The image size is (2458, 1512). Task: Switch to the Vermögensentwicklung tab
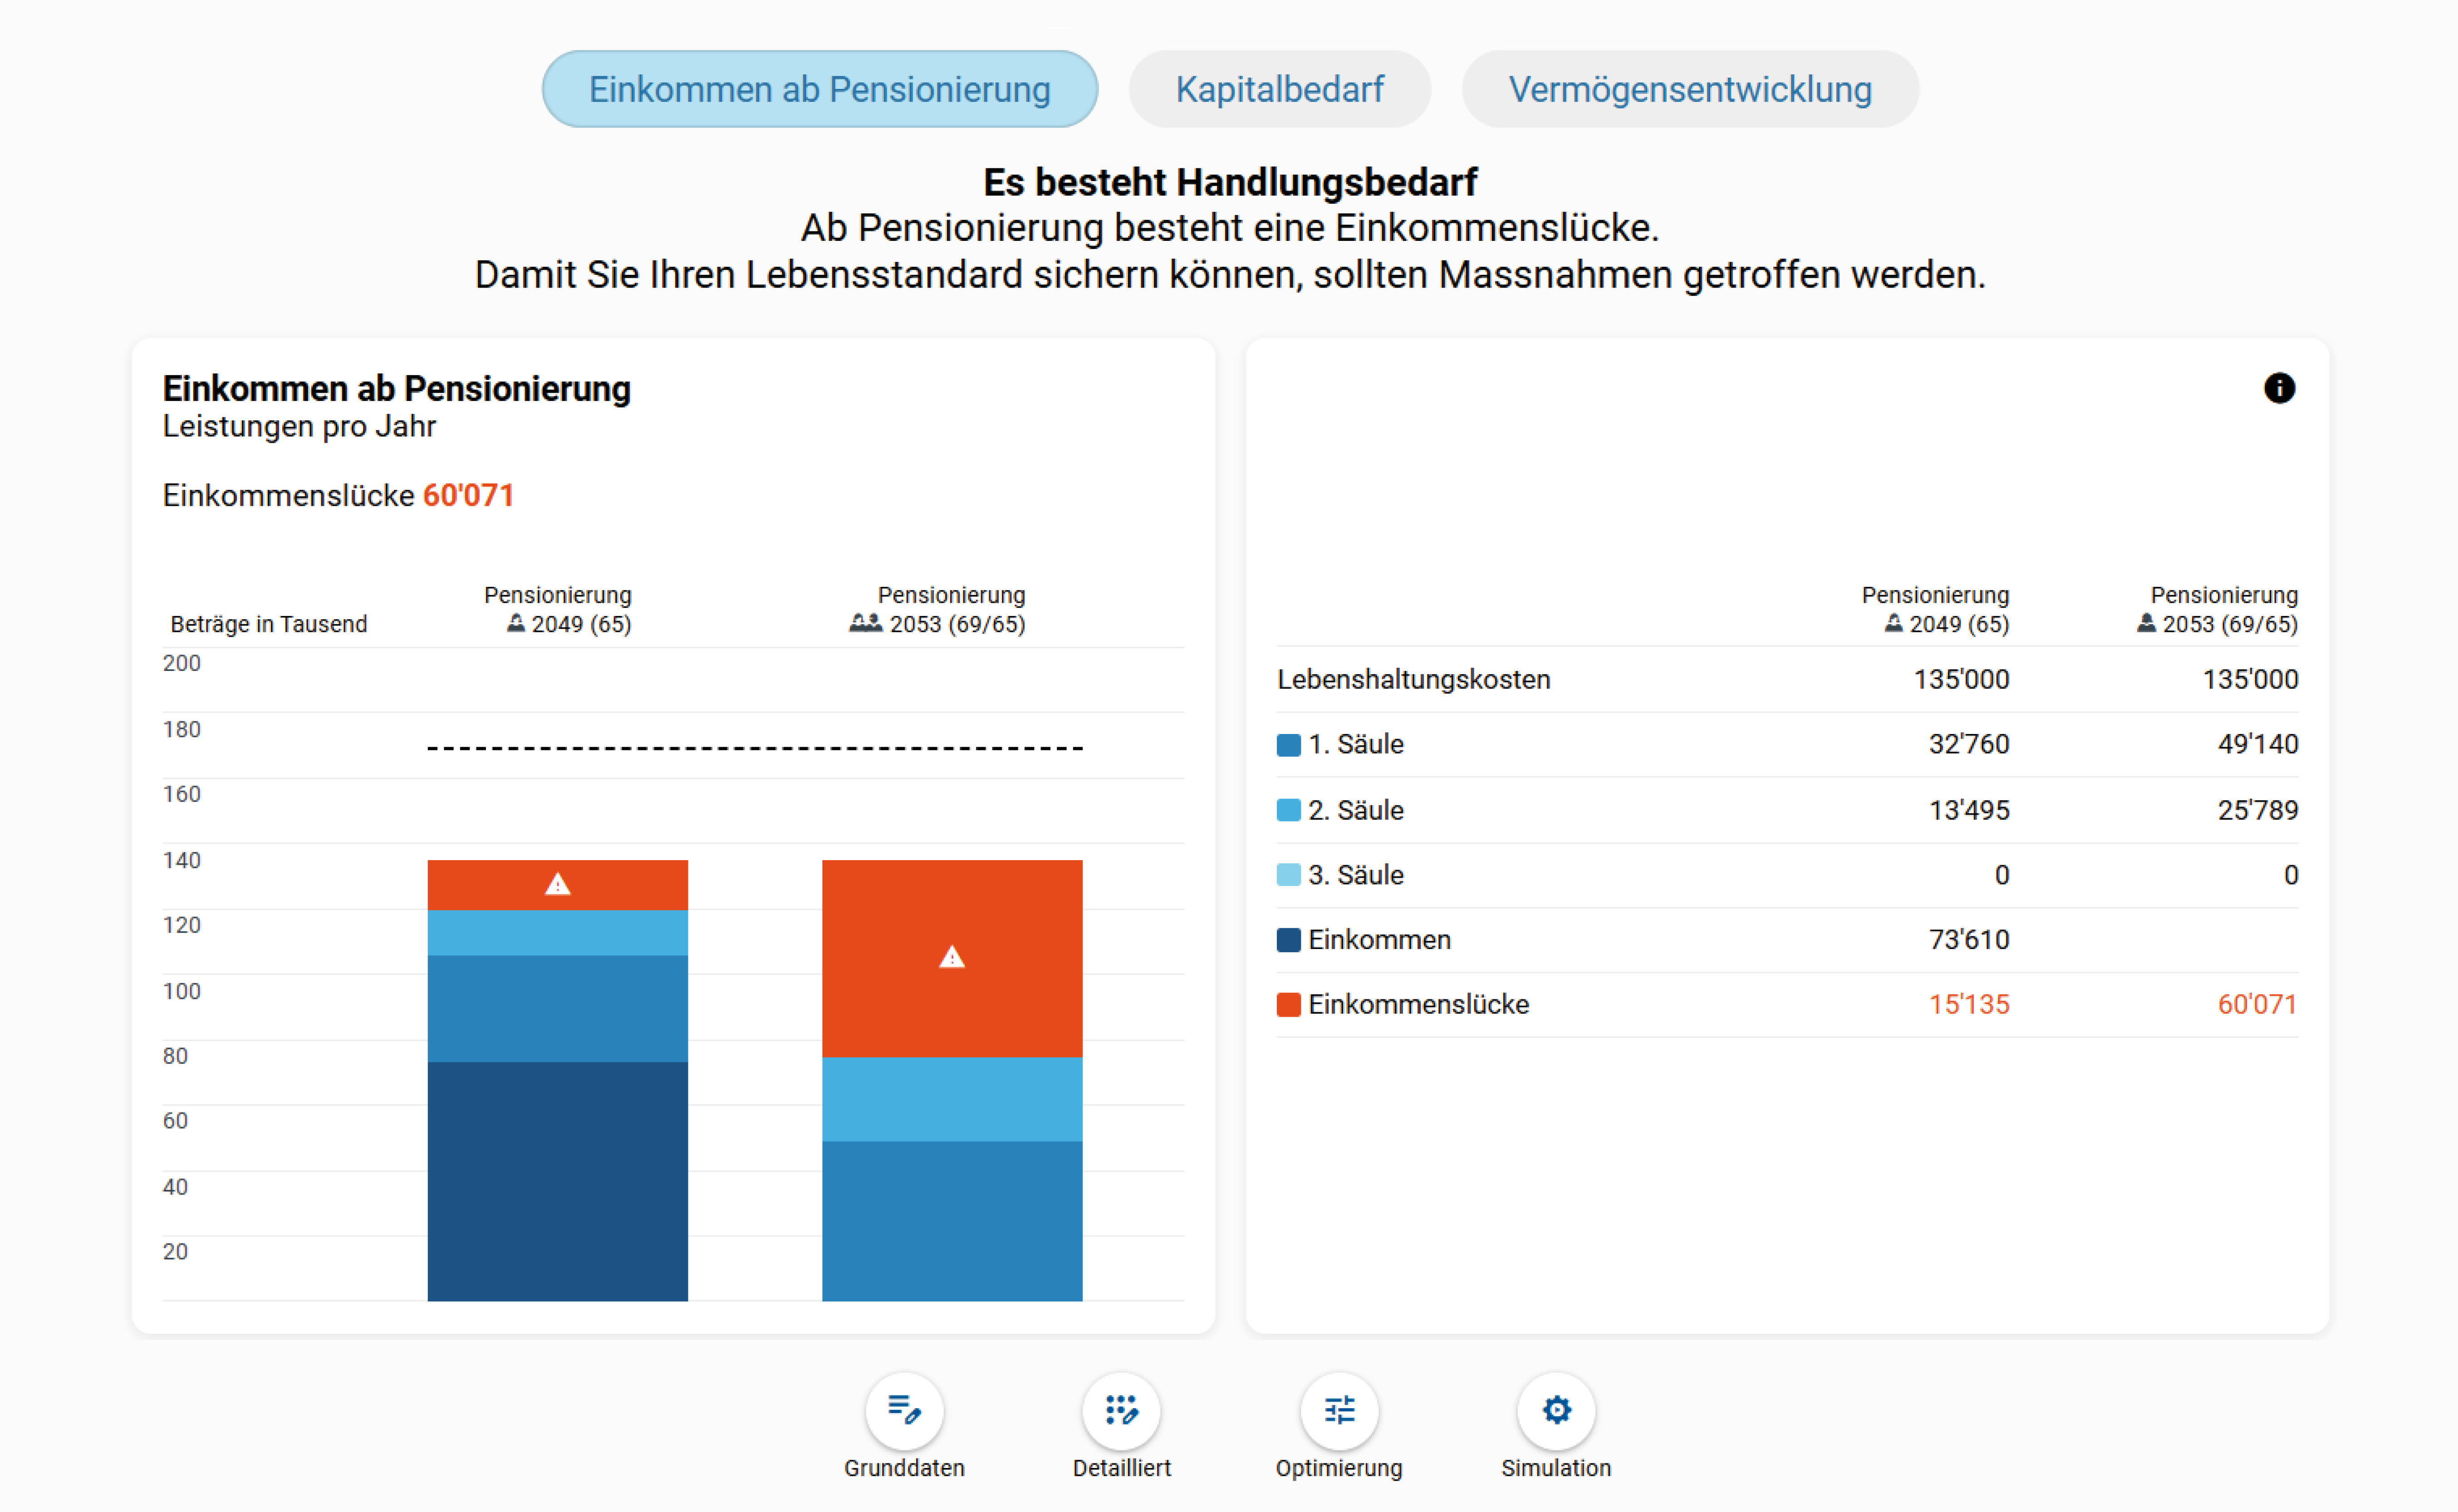(x=1689, y=89)
